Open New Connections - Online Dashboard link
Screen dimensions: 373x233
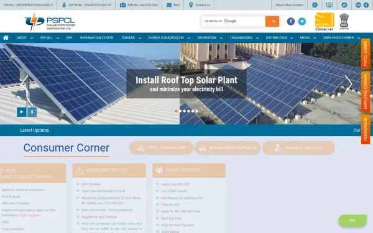[107, 210]
